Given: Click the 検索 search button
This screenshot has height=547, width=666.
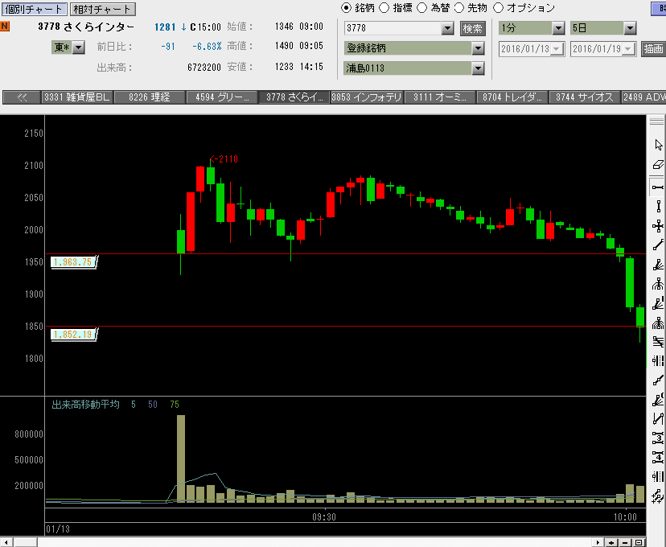Looking at the screenshot, I should point(473,28).
